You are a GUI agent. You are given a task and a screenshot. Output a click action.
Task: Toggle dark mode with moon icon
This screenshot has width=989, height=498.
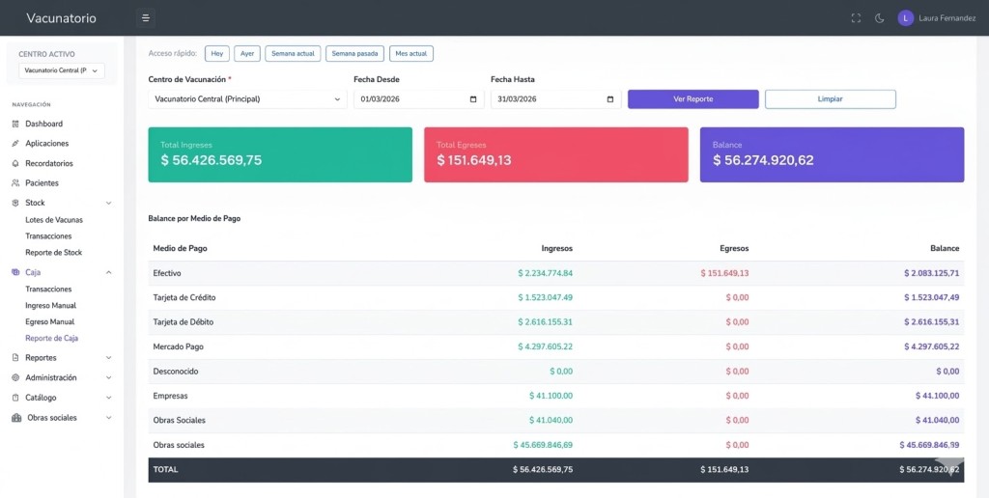coord(880,17)
